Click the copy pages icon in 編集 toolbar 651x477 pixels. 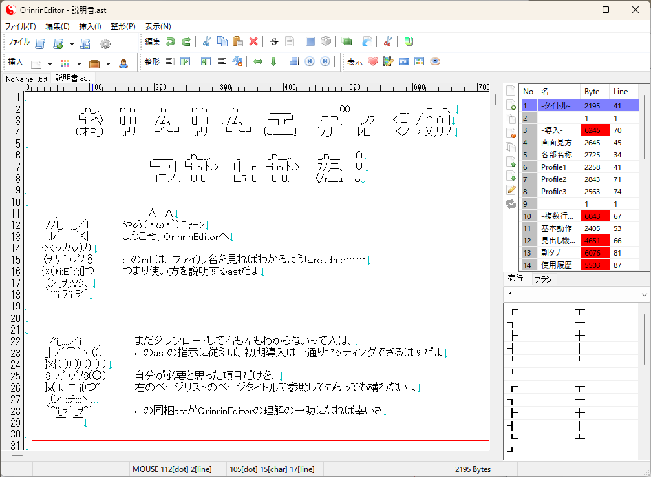point(222,41)
